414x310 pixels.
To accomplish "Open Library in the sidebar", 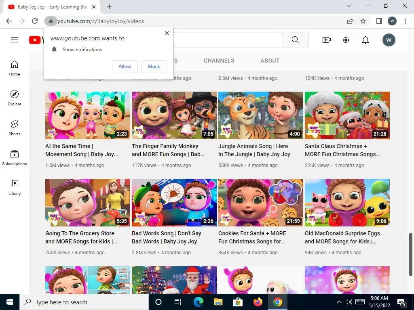I will [x=15, y=187].
